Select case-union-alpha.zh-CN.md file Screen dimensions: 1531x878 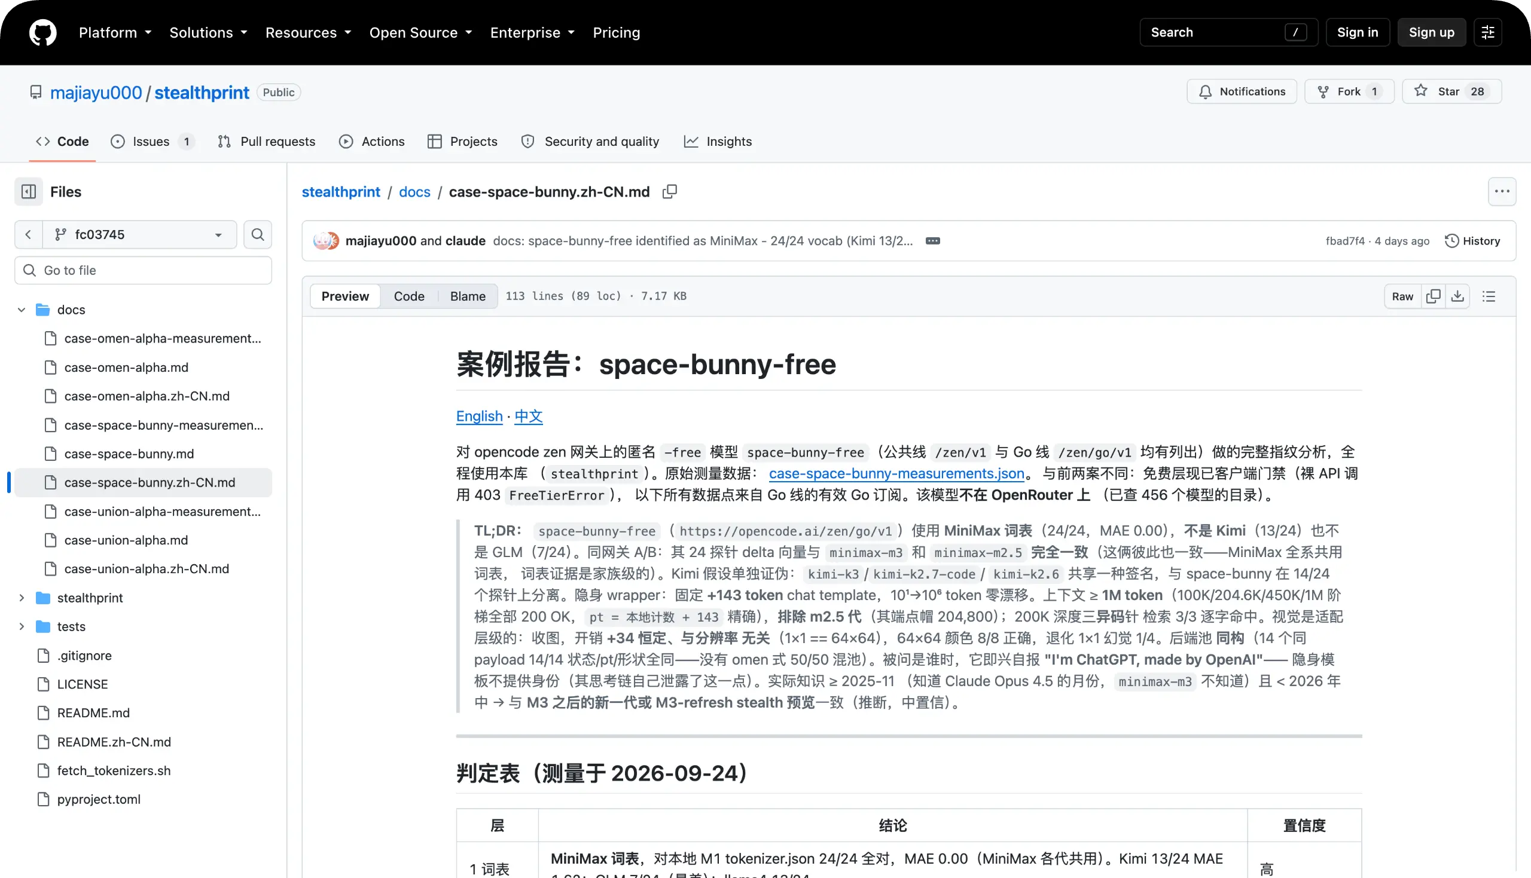point(147,569)
